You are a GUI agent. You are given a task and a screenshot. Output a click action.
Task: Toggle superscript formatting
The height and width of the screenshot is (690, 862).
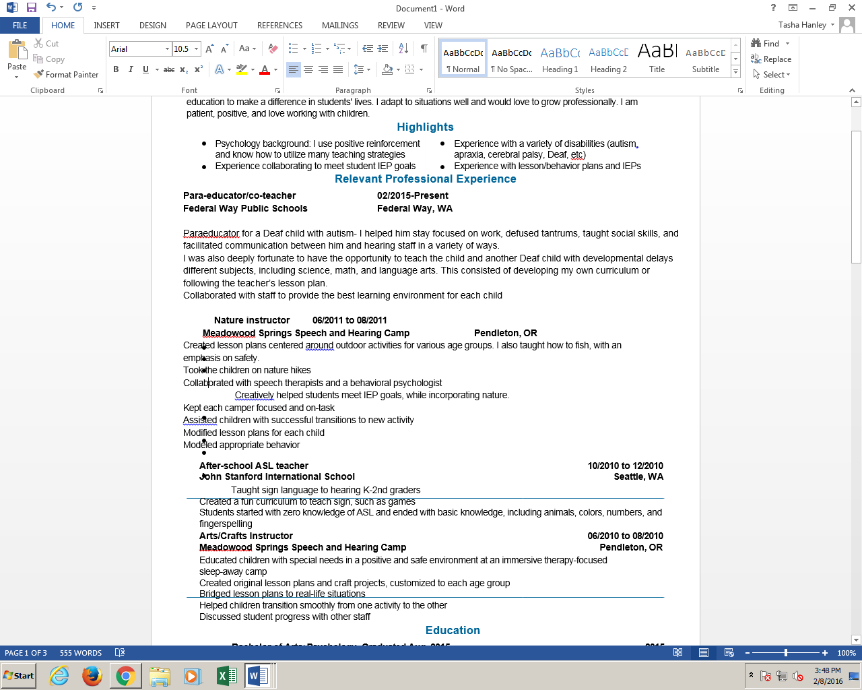pos(199,69)
